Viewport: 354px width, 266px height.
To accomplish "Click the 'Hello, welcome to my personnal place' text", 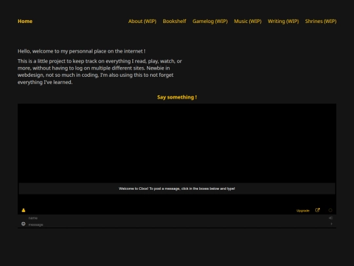I will click(x=81, y=51).
